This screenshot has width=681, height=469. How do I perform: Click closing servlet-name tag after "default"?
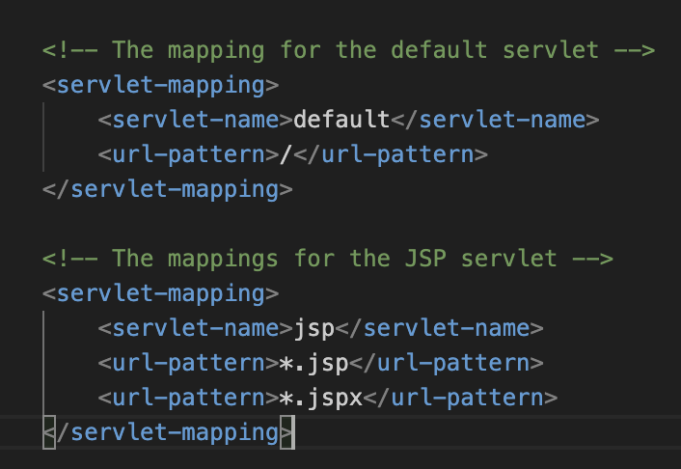tap(495, 120)
